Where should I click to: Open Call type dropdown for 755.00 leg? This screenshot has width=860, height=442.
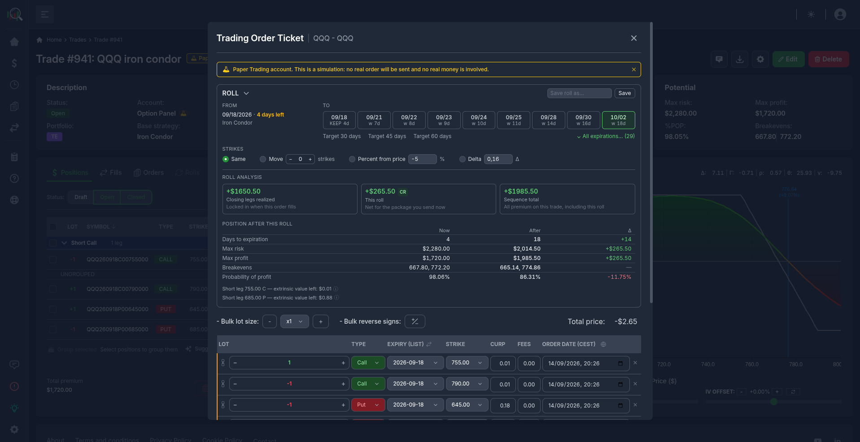368,363
